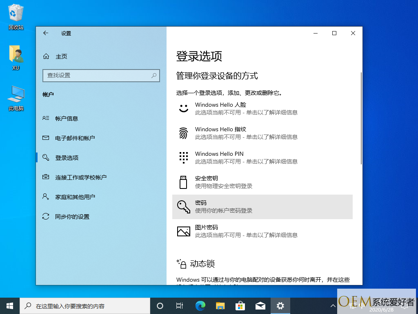Screen dimensions: 418x314
Task: Open 同步你的设置 page
Action: (x=101, y=217)
